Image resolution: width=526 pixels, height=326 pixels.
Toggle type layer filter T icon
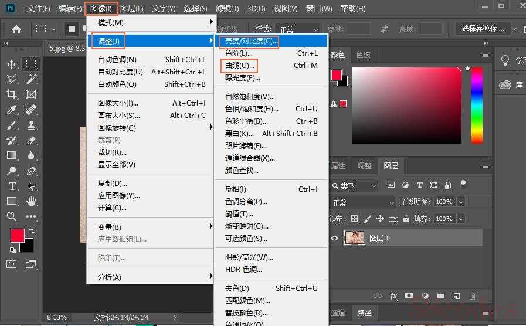click(419, 185)
